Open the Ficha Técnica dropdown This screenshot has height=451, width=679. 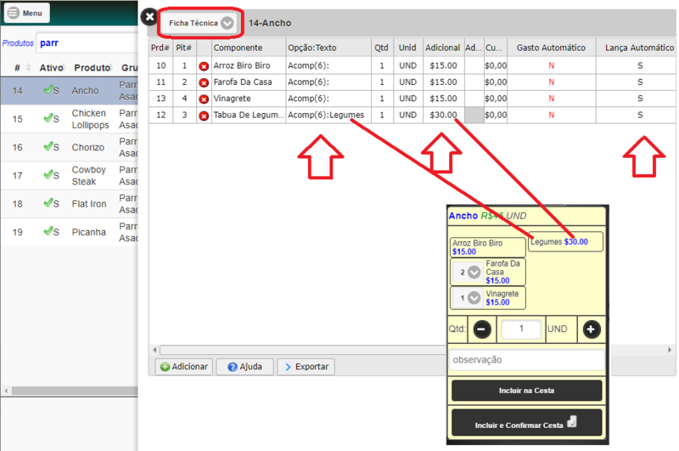coord(200,23)
